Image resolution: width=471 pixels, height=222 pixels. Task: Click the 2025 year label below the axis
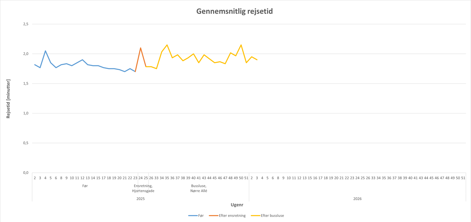[141, 199]
